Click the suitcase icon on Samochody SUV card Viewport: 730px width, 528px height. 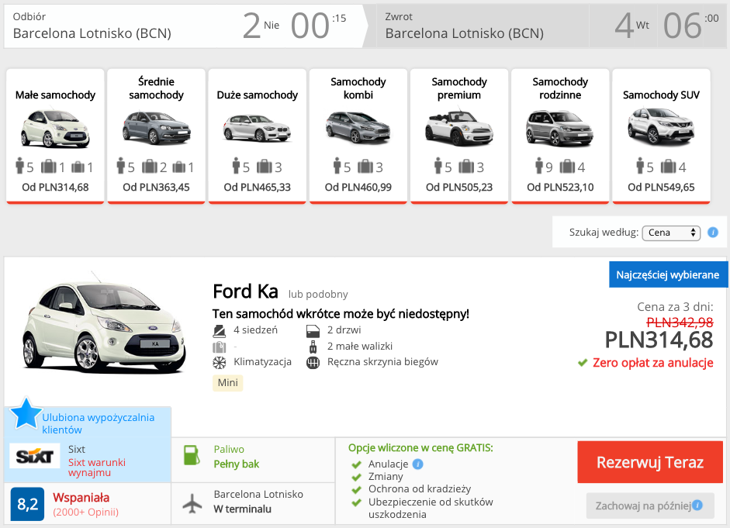tap(668, 166)
